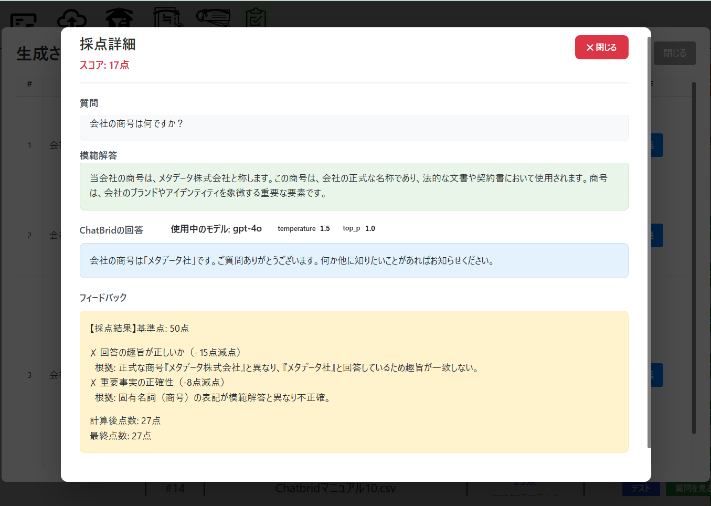The image size is (711, 506).
Task: Click the question text box 会社の商号は何ですか
Action: (354, 127)
